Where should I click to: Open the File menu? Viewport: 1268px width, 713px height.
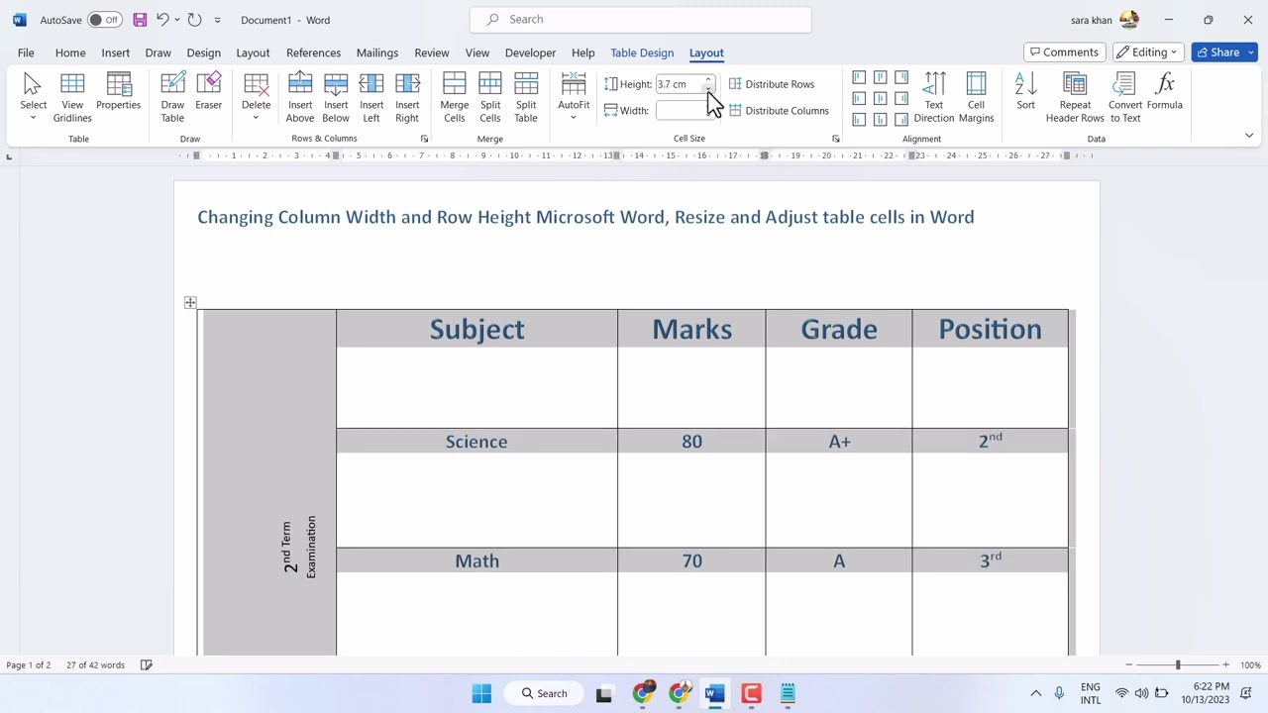(26, 52)
